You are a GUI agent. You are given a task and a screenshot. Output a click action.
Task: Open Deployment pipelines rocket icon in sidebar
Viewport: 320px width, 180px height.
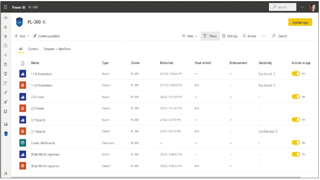[x=6, y=102]
